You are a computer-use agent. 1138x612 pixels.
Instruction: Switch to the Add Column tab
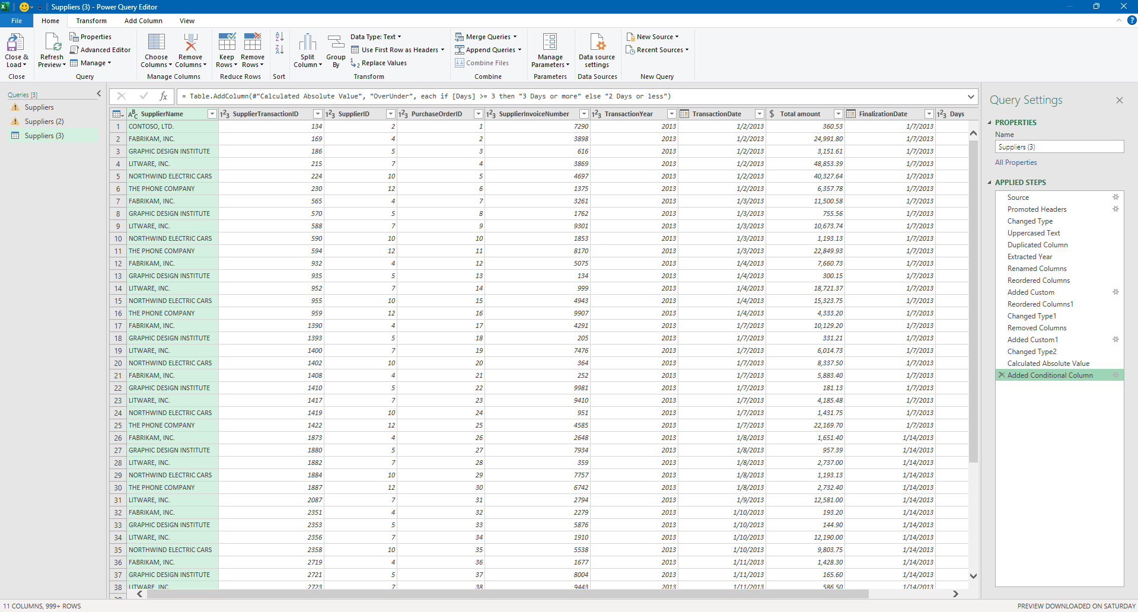coord(144,21)
